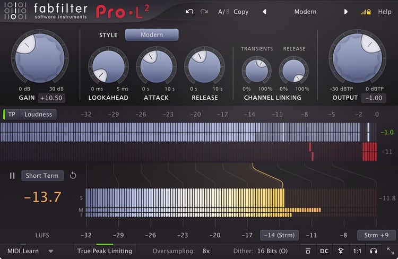This screenshot has width=398, height=259.
Task: Click the Lookahead knob
Action: click(108, 67)
